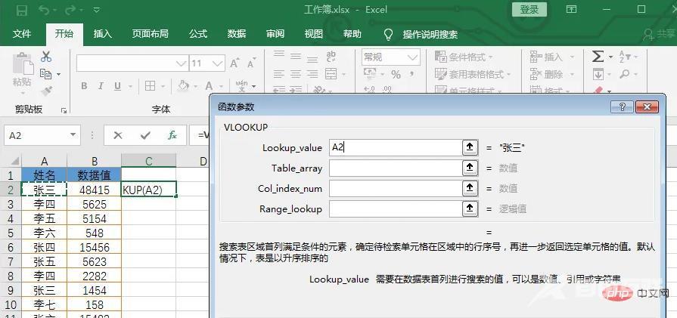Click the 登录 sign-in button
This screenshot has height=318, width=677.
(x=529, y=10)
